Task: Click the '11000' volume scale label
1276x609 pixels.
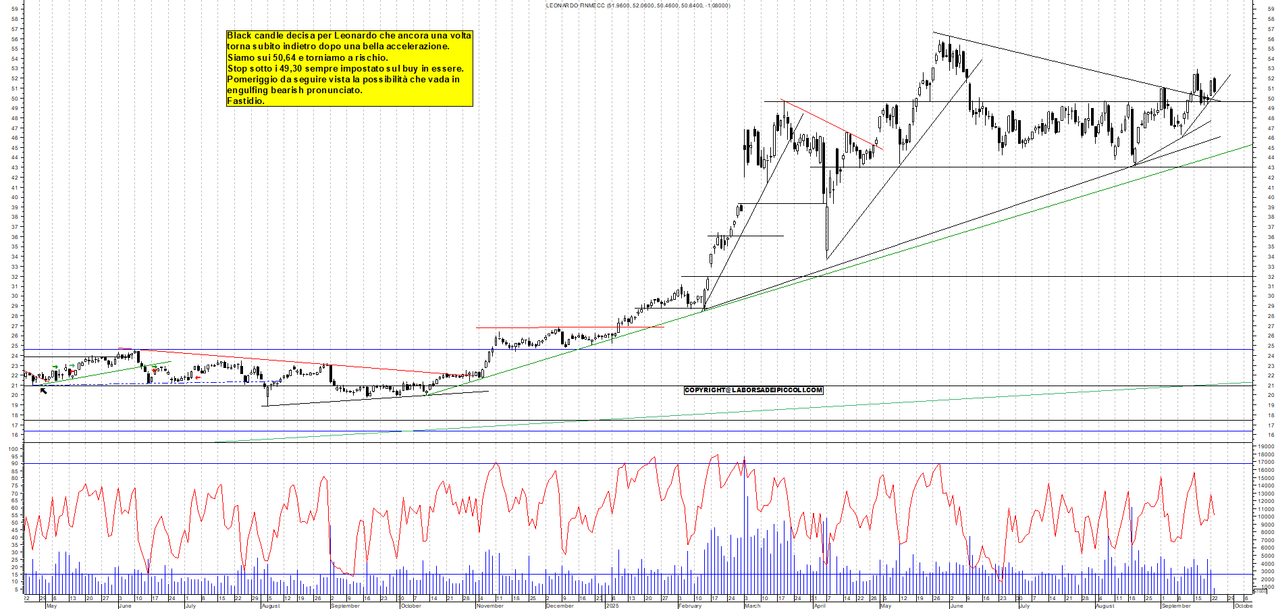Action: 1265,509
